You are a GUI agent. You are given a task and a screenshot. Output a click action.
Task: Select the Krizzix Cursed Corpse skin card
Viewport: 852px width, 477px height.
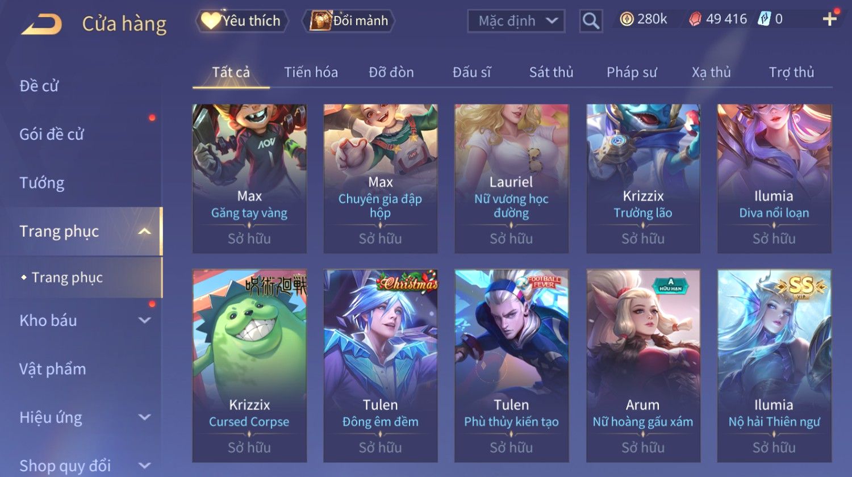(249, 366)
